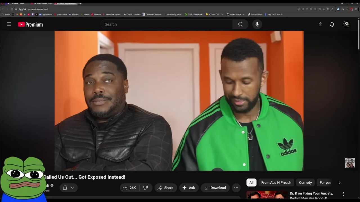Expand subscription notification chevron dropdown
Viewport: 360px width, 202px height.
tap(72, 188)
